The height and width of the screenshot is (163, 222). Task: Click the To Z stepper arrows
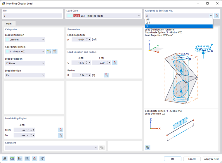(x=31, y=135)
